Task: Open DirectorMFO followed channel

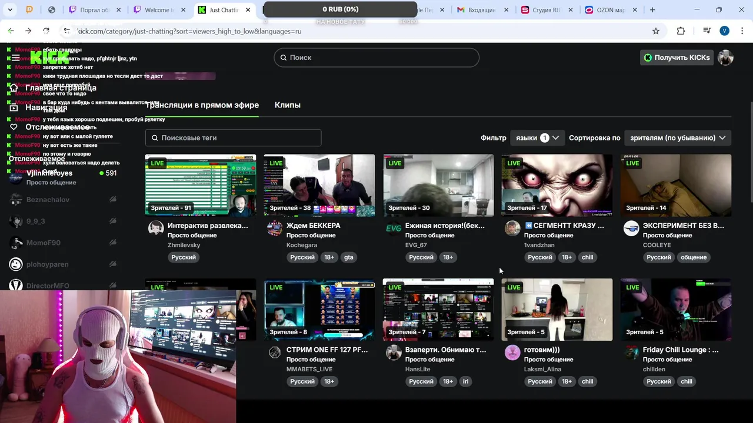Action: pos(64,286)
